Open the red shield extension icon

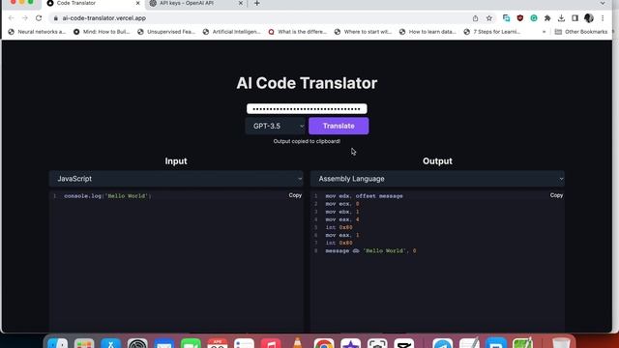pyautogui.click(x=520, y=18)
